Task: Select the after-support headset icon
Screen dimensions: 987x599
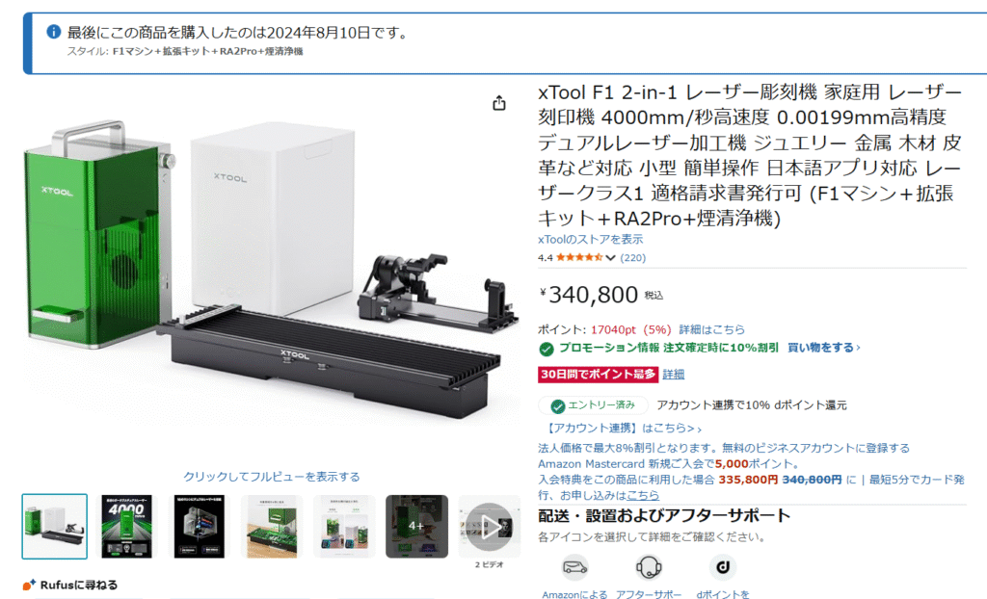Action: (x=649, y=567)
